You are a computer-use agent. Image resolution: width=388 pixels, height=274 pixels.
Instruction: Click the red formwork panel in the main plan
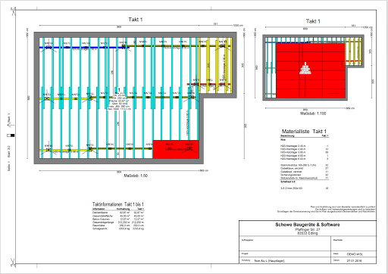coord(176,149)
